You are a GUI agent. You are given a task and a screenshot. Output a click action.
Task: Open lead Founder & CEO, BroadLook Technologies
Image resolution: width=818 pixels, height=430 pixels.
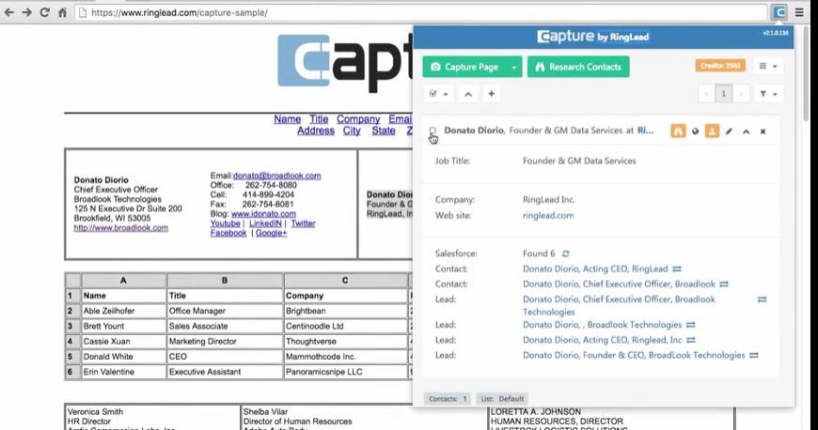(634, 355)
